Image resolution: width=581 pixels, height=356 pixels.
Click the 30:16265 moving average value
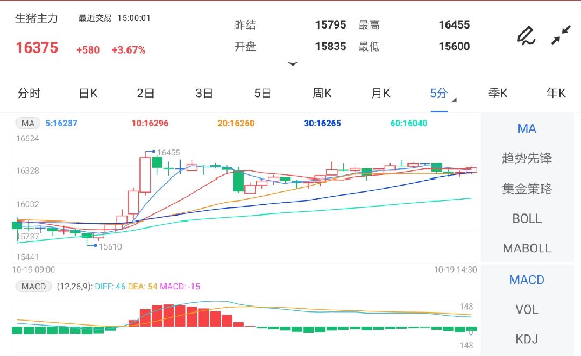[322, 123]
